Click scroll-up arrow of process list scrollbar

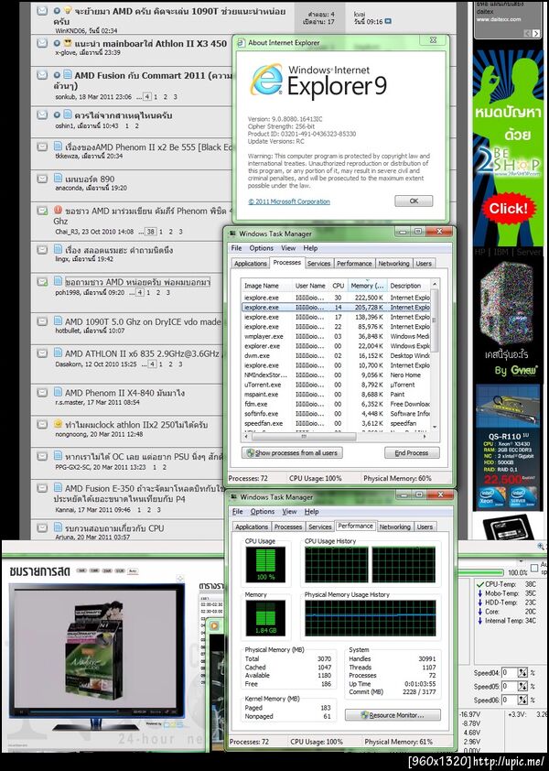coord(435,284)
